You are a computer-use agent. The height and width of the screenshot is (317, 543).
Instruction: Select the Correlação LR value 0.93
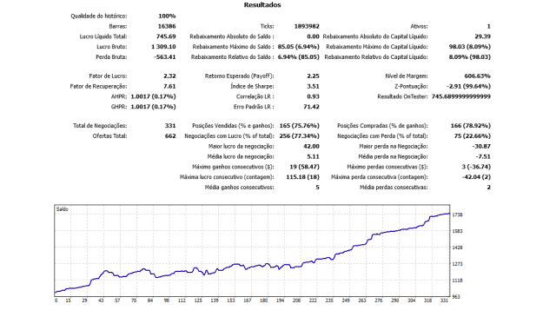coord(313,96)
